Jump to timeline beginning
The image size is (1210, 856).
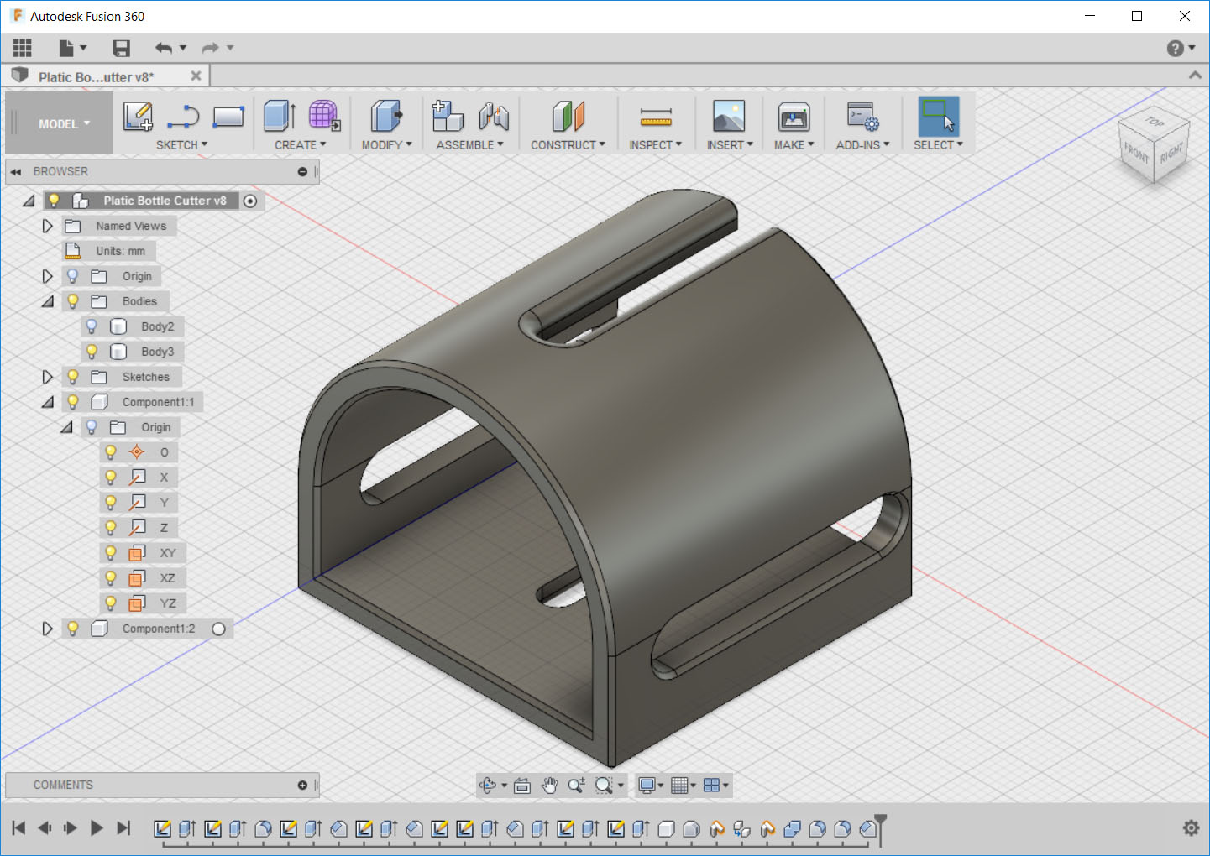(18, 828)
